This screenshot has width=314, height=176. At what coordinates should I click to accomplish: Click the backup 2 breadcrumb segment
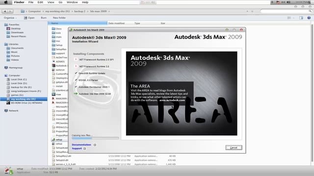[x=79, y=11]
